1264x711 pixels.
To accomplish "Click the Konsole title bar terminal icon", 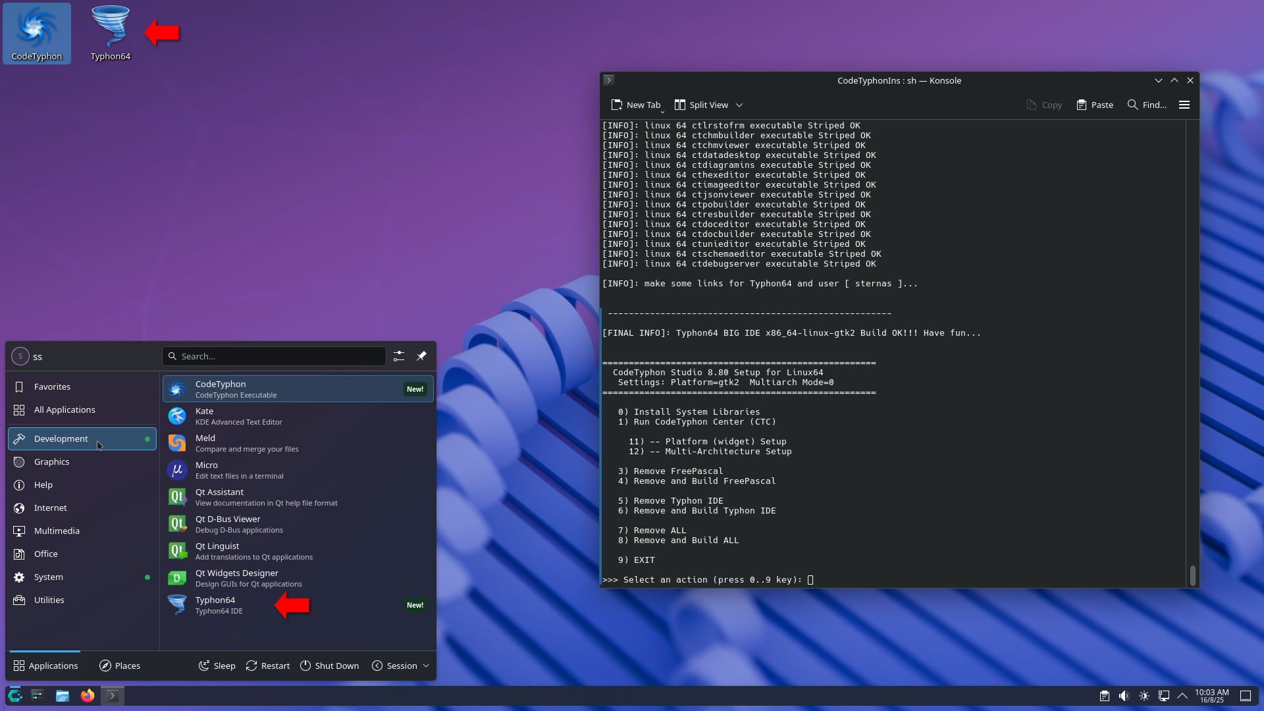I will click(609, 80).
